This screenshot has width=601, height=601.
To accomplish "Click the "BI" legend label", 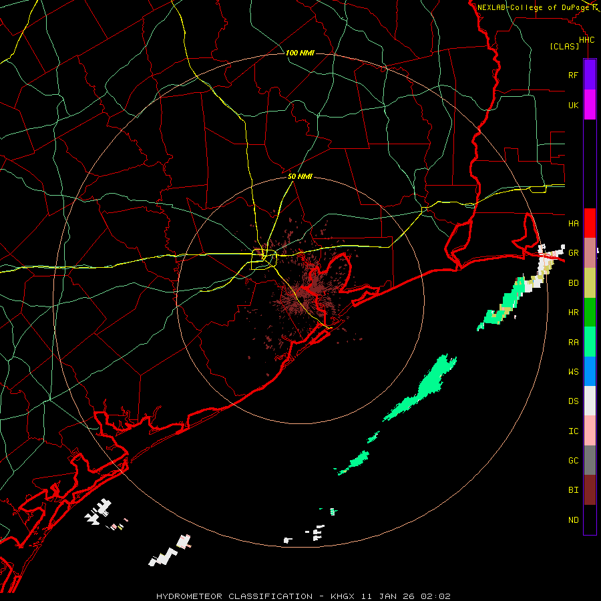I will point(573,490).
